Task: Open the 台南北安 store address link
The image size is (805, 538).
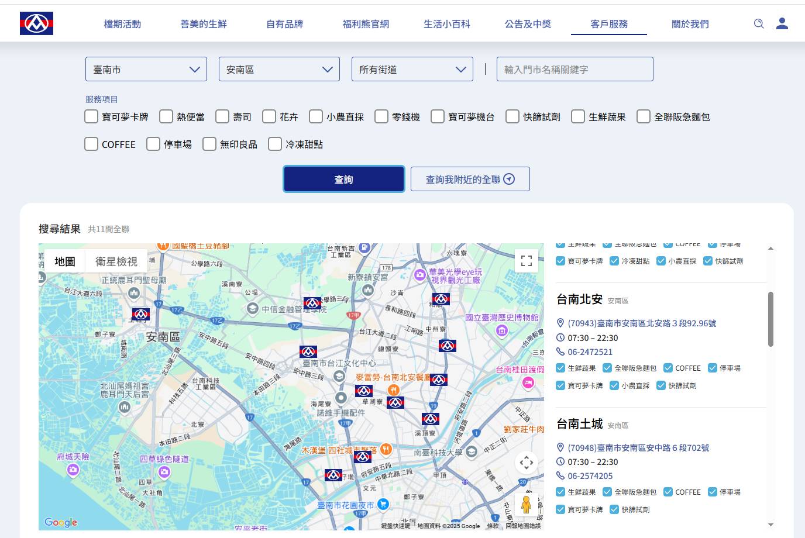Action: click(642, 323)
